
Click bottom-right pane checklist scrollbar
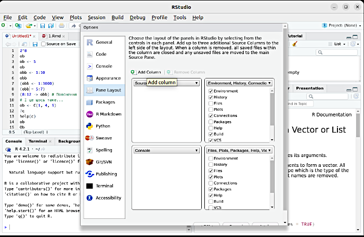[x=272, y=176]
